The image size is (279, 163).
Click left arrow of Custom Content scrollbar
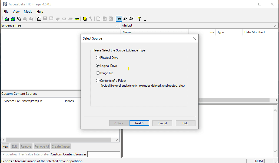[x=4, y=139]
